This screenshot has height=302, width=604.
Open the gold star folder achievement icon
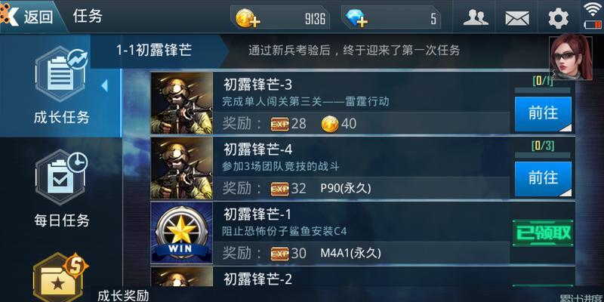click(60, 277)
